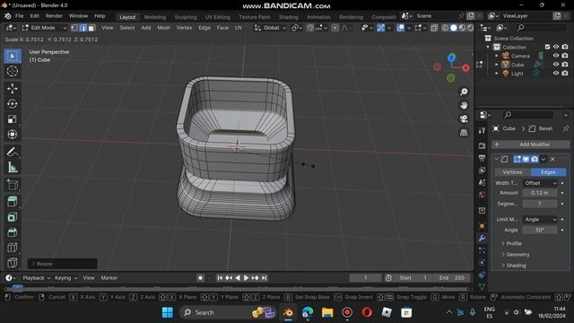Click the blue Z axis gizmo
This screenshot has height=323, width=574.
point(451,57)
